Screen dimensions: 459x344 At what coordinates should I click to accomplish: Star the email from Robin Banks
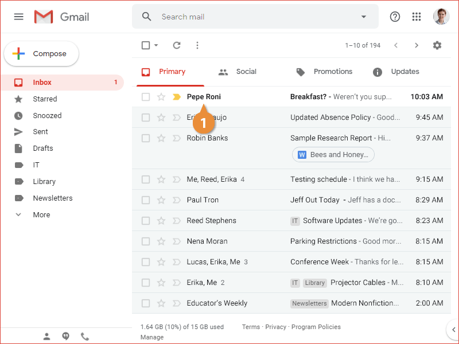pos(161,138)
